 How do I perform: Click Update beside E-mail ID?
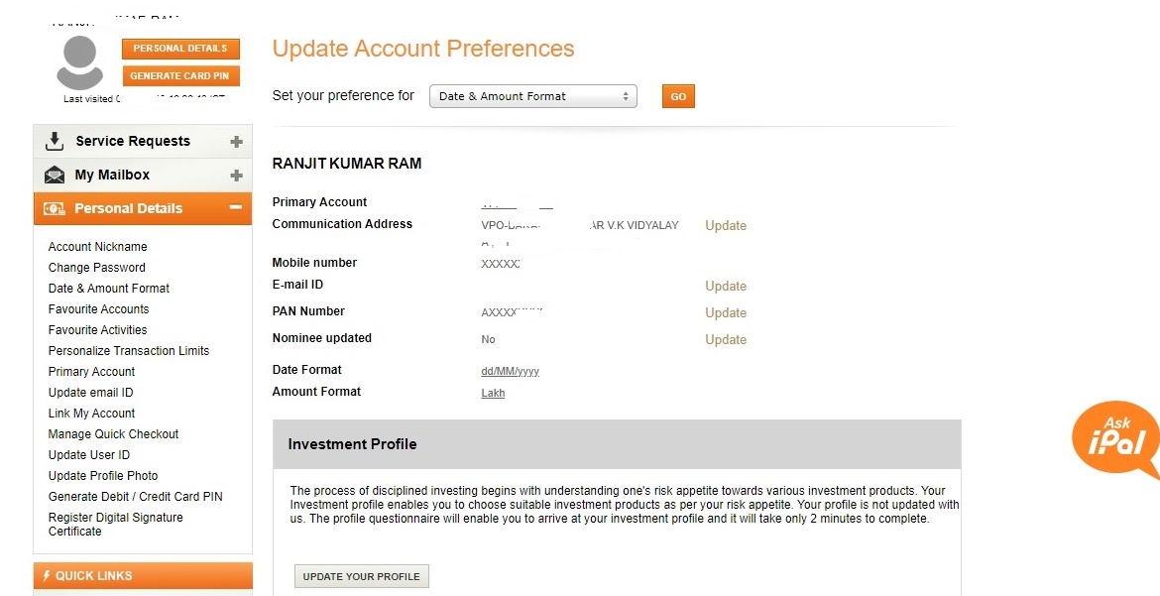(725, 286)
